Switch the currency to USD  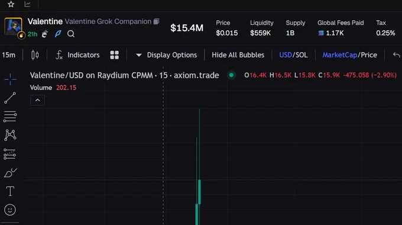pyautogui.click(x=286, y=55)
